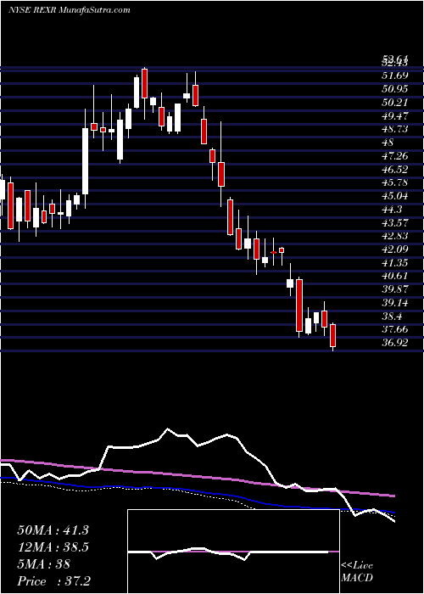Click the NYSE REXR MunafaSutra.com title

70,10
